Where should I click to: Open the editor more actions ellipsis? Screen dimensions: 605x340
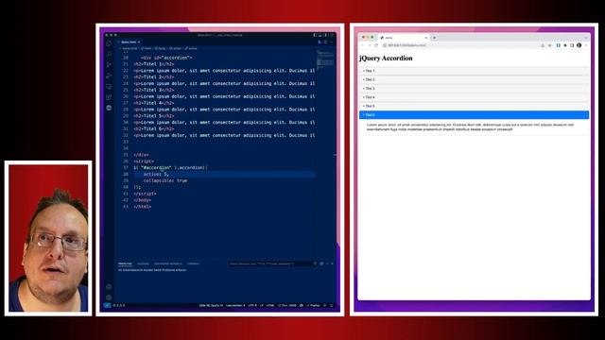click(x=331, y=42)
